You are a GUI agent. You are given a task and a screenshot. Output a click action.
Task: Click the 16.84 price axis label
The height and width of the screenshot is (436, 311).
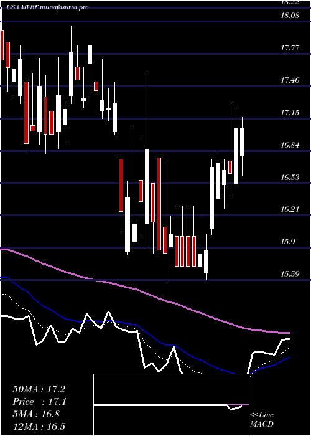click(290, 145)
